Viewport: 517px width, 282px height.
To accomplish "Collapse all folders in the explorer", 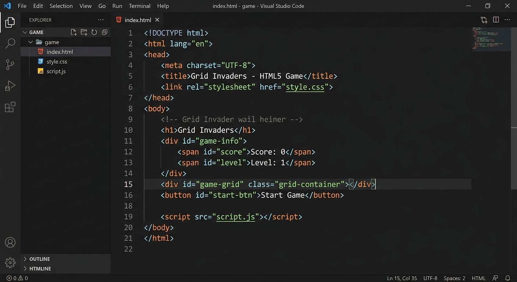I will pos(104,32).
